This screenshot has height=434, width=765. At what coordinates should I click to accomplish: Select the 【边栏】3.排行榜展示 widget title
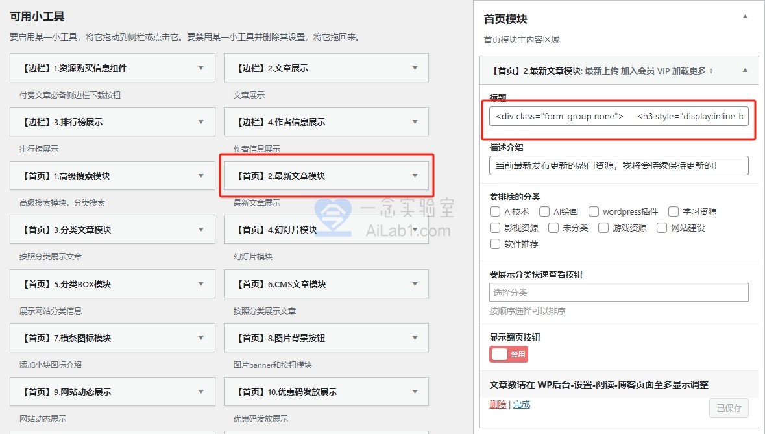point(61,122)
